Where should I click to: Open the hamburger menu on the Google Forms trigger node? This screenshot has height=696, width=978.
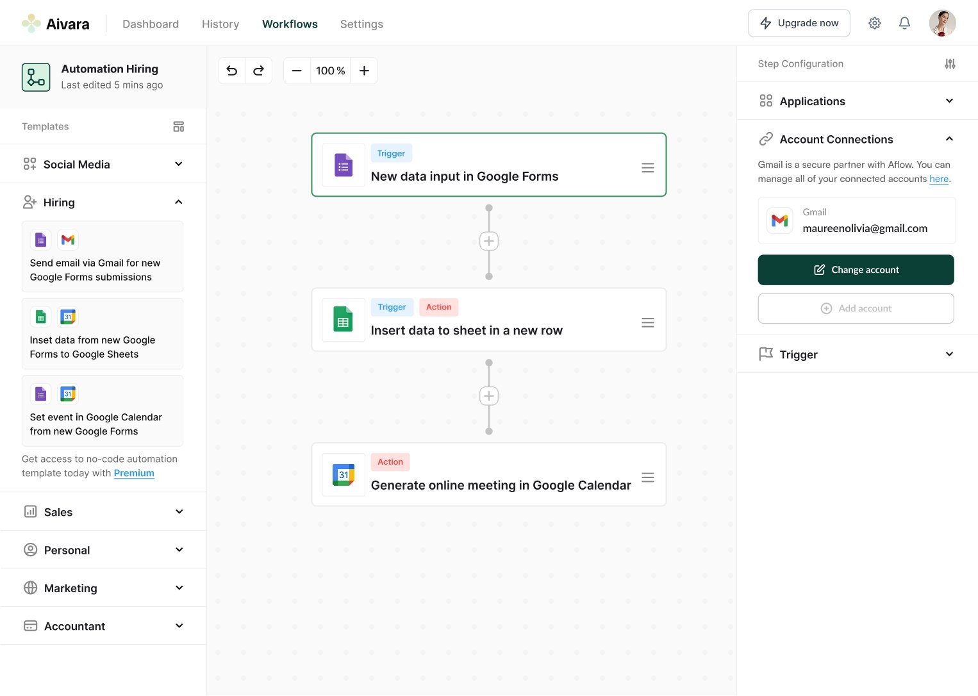[x=648, y=167]
